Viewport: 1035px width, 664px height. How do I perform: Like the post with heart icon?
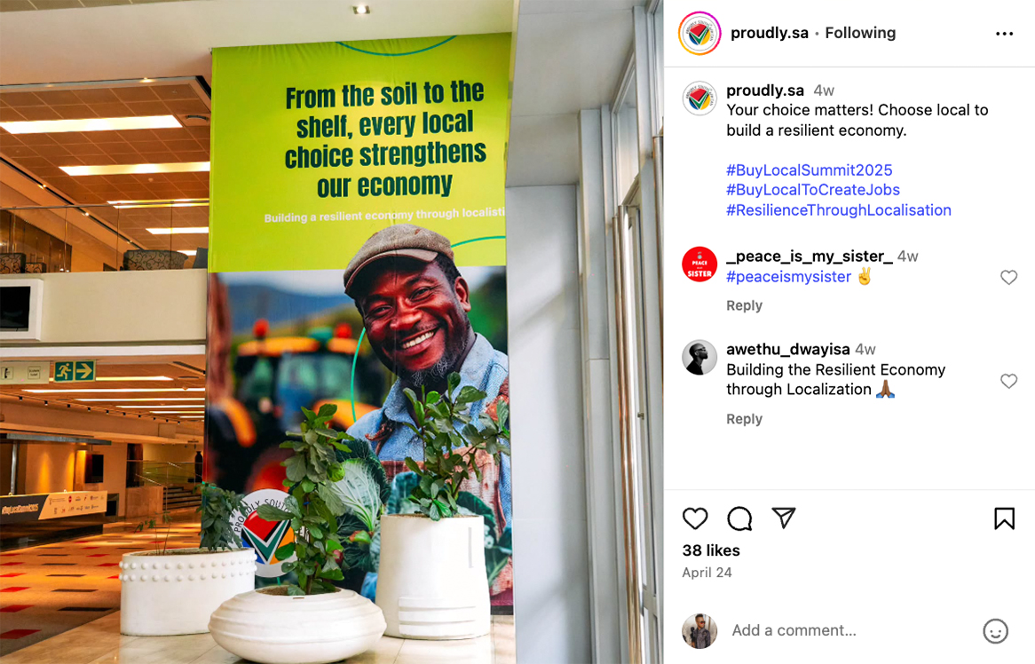(x=694, y=518)
